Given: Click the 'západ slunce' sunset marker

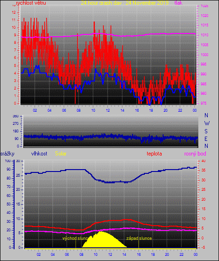Looking at the screenshot, I should point(139,238).
